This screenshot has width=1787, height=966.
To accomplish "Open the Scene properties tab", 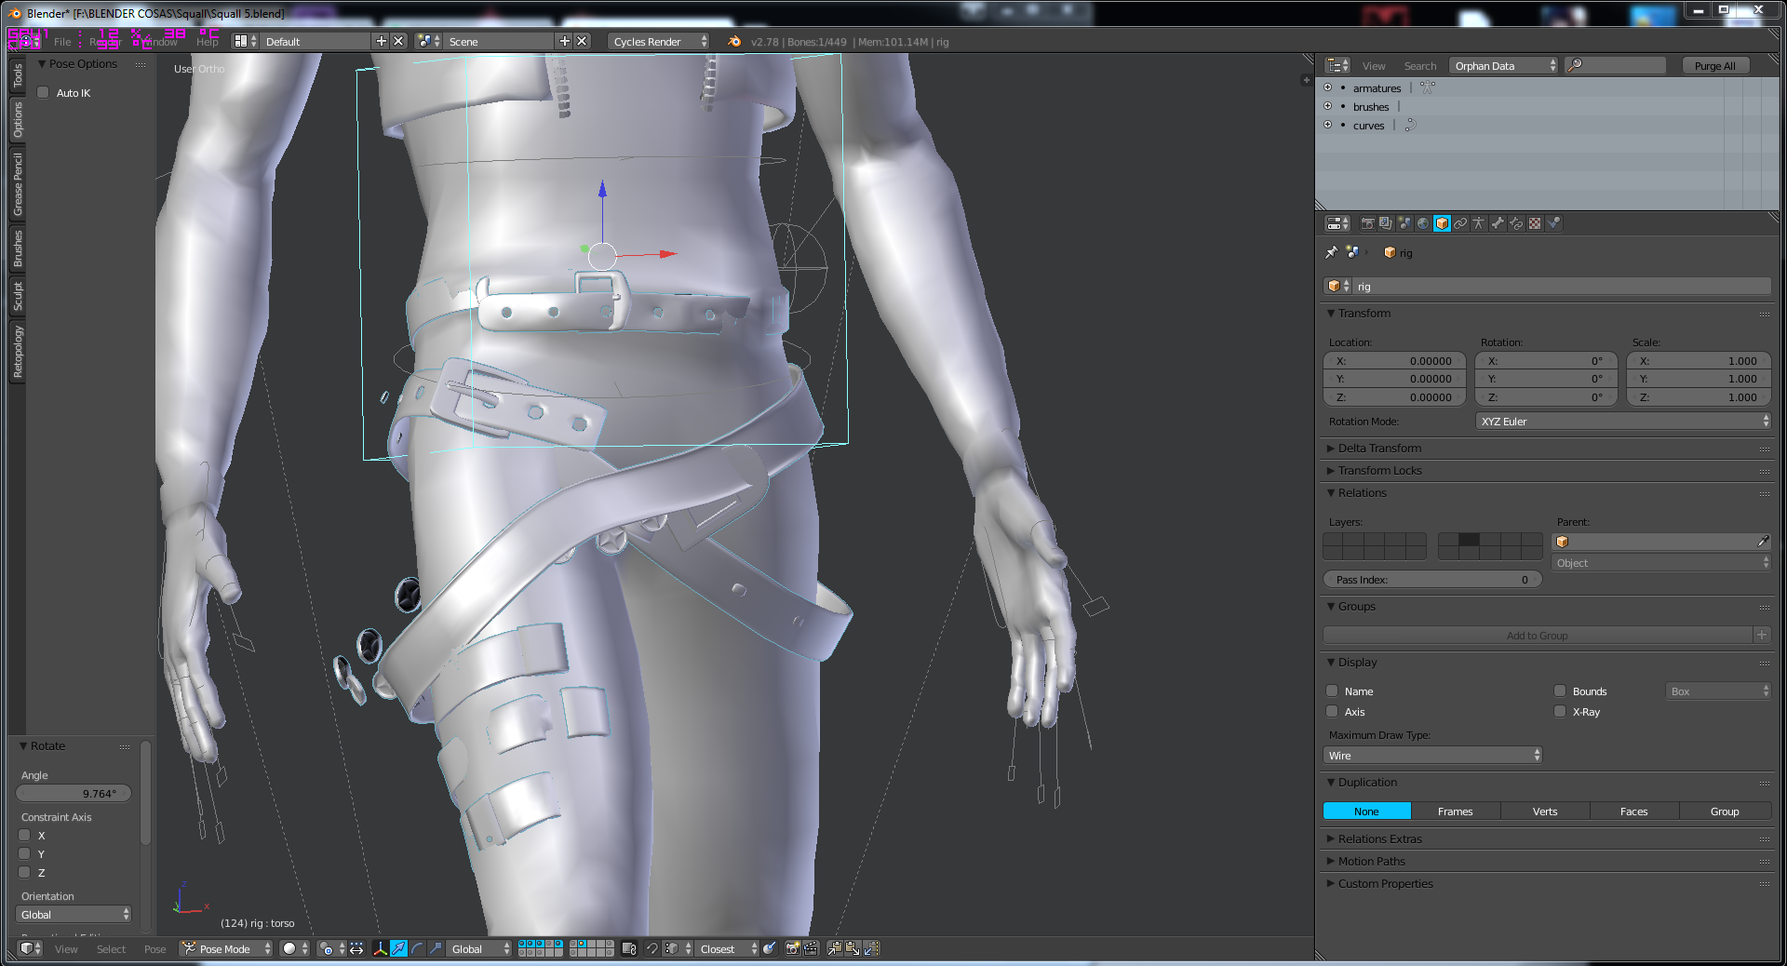I will tap(1404, 223).
